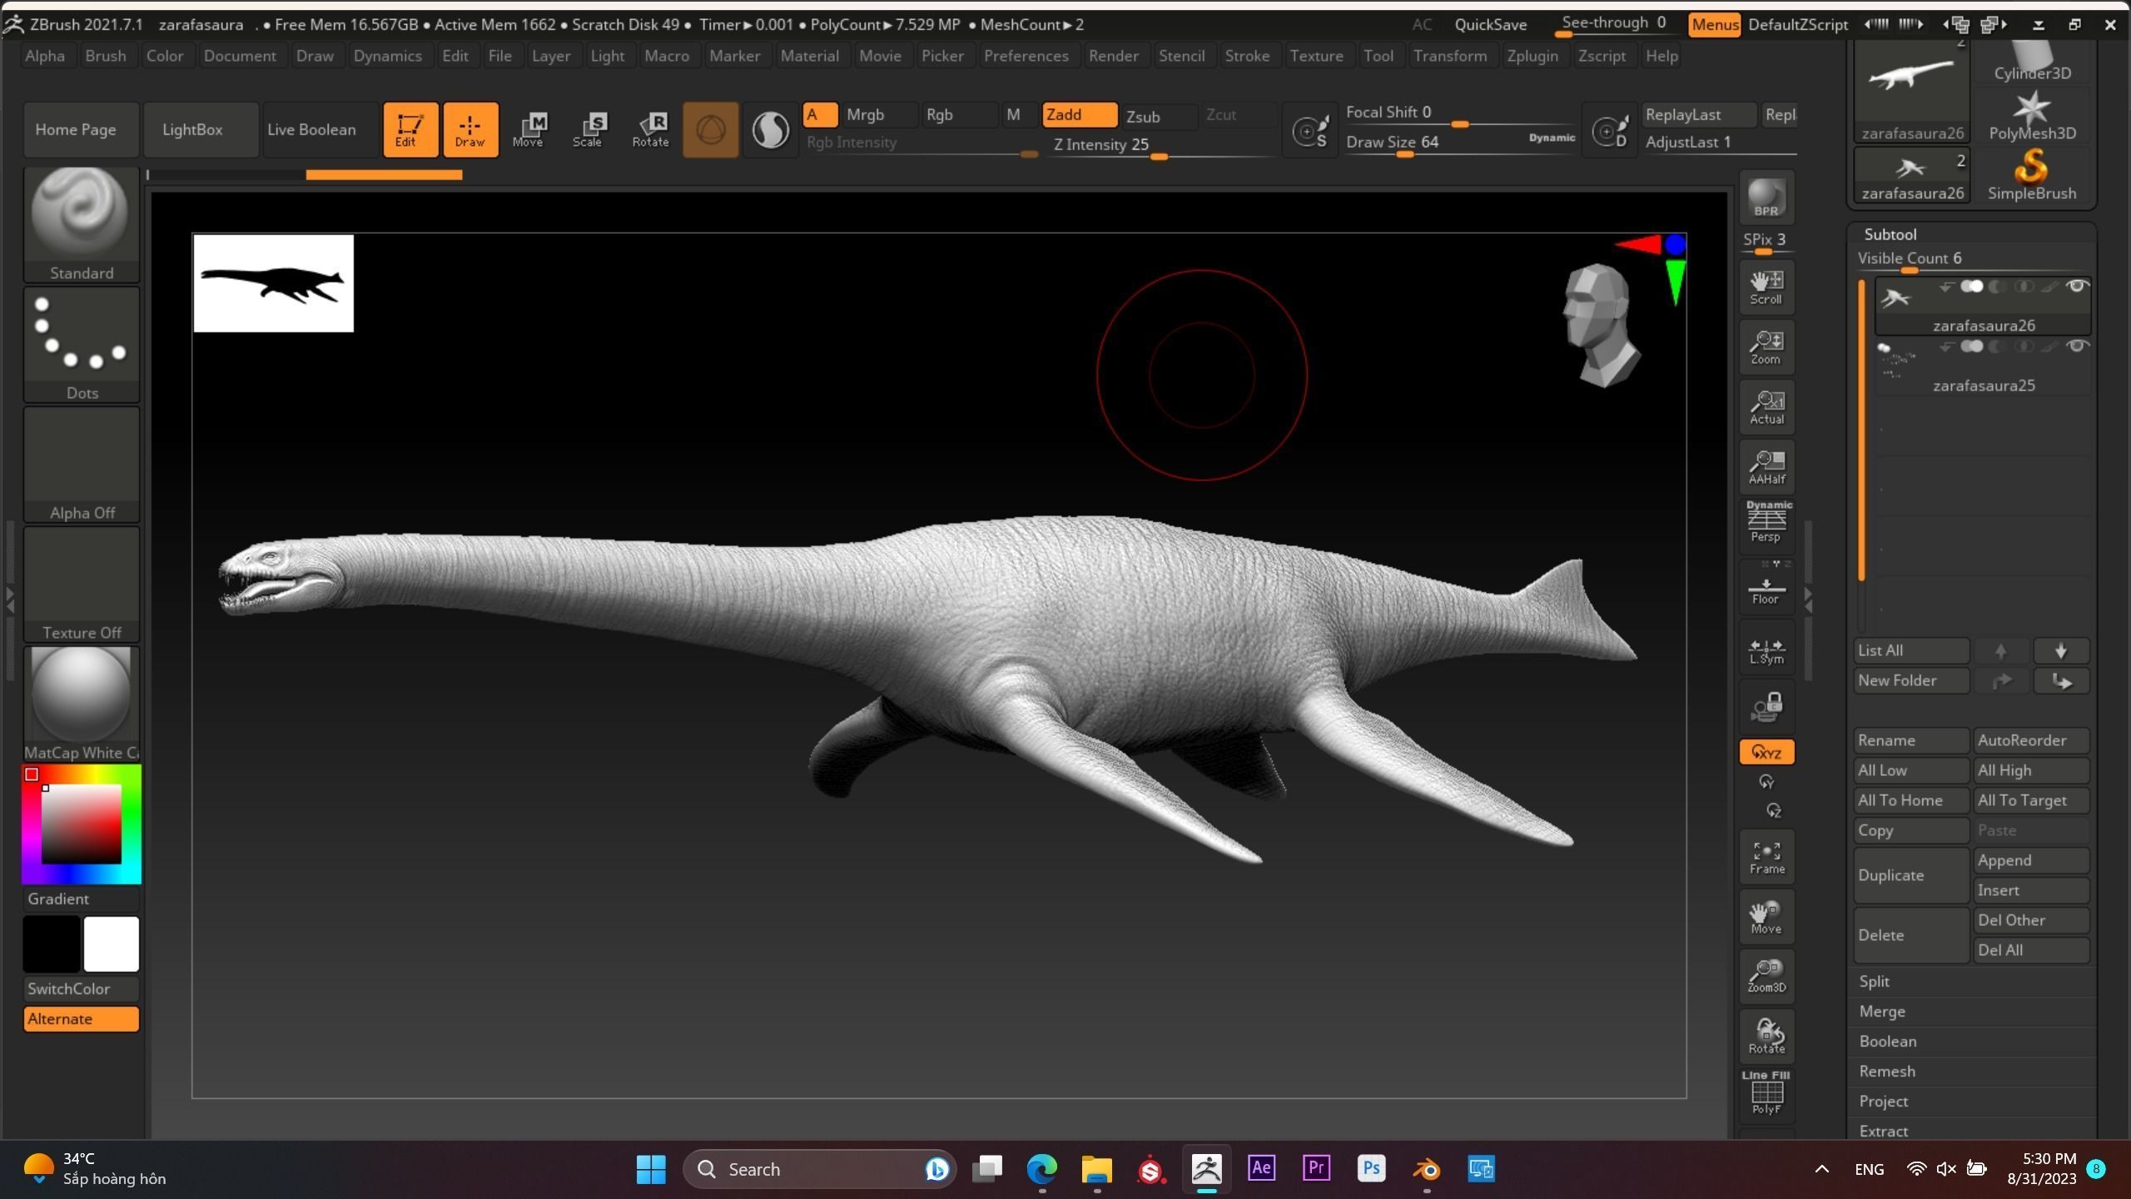Open the Render menu
Screen dimensions: 2131x1199
[1113, 56]
